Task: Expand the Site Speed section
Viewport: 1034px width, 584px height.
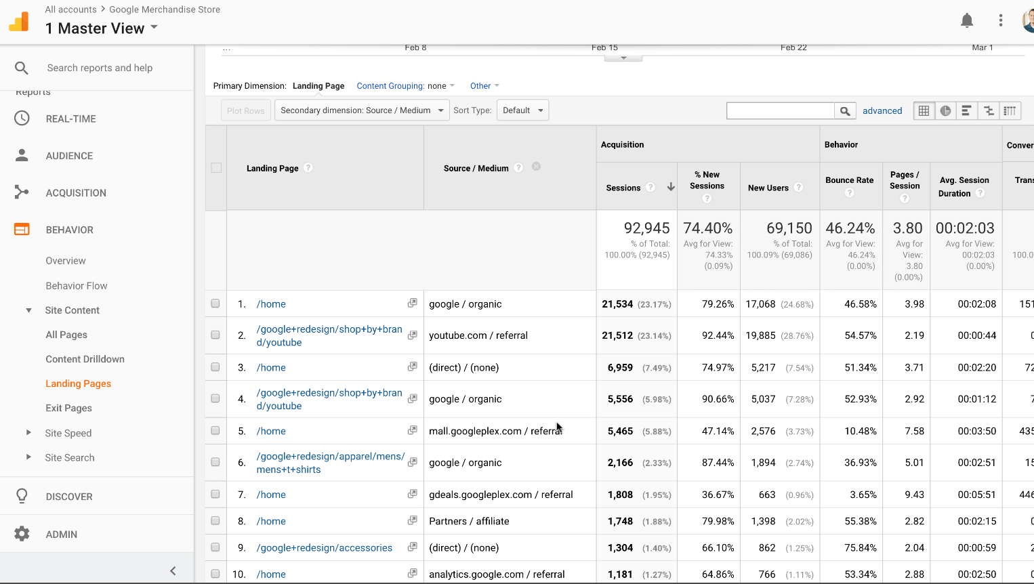Action: [x=28, y=432]
